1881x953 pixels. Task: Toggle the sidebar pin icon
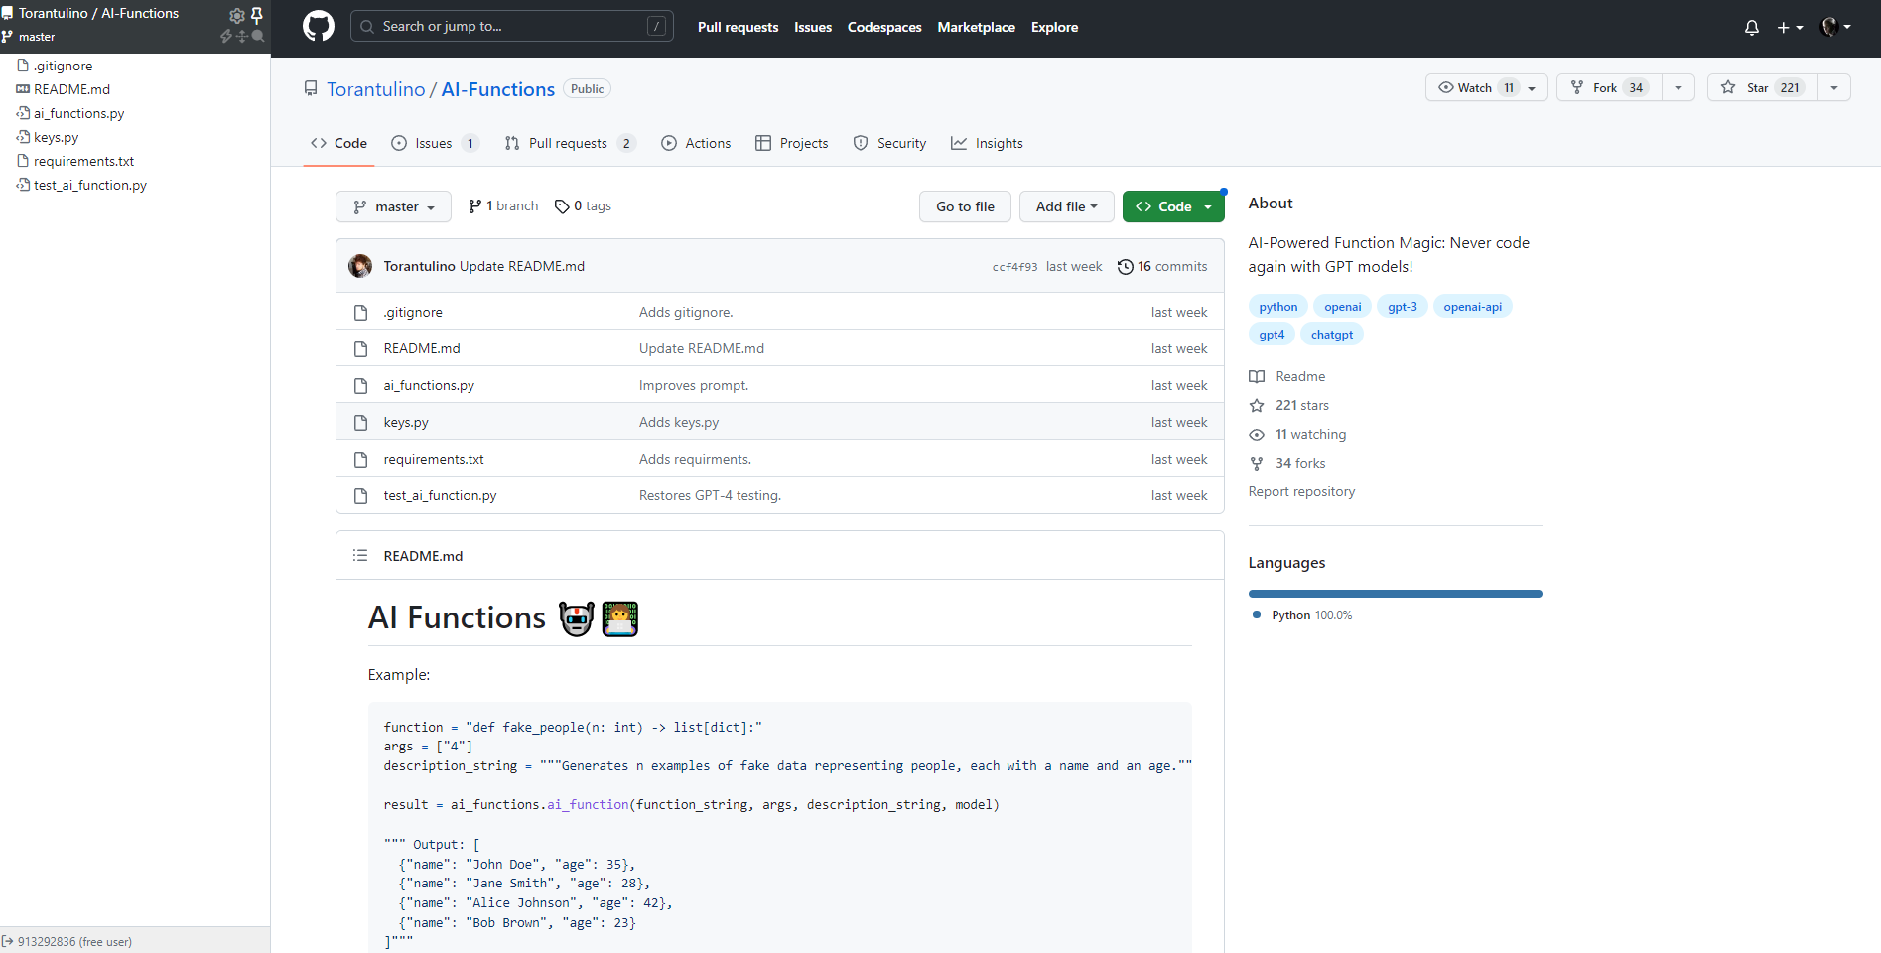256,15
